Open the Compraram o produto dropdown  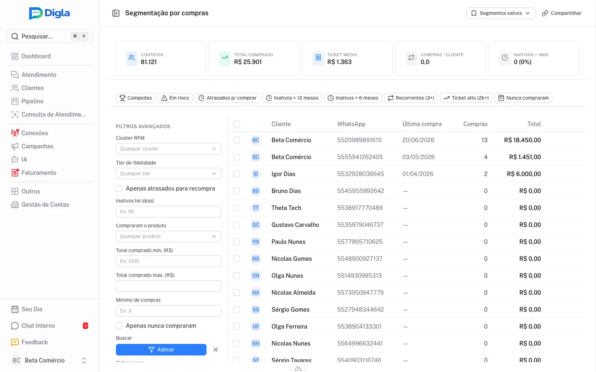(x=168, y=236)
